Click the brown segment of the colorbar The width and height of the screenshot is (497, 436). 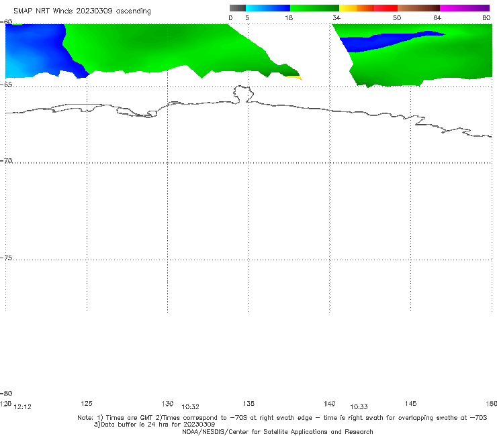(418, 8)
